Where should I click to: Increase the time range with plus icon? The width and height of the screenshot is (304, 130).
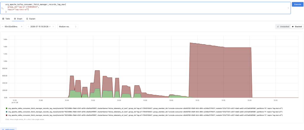pyautogui.click(x=21, y=26)
